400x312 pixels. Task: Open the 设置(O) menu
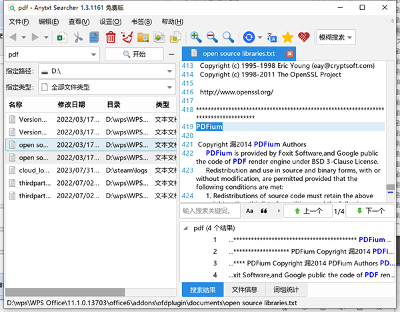tap(110, 22)
